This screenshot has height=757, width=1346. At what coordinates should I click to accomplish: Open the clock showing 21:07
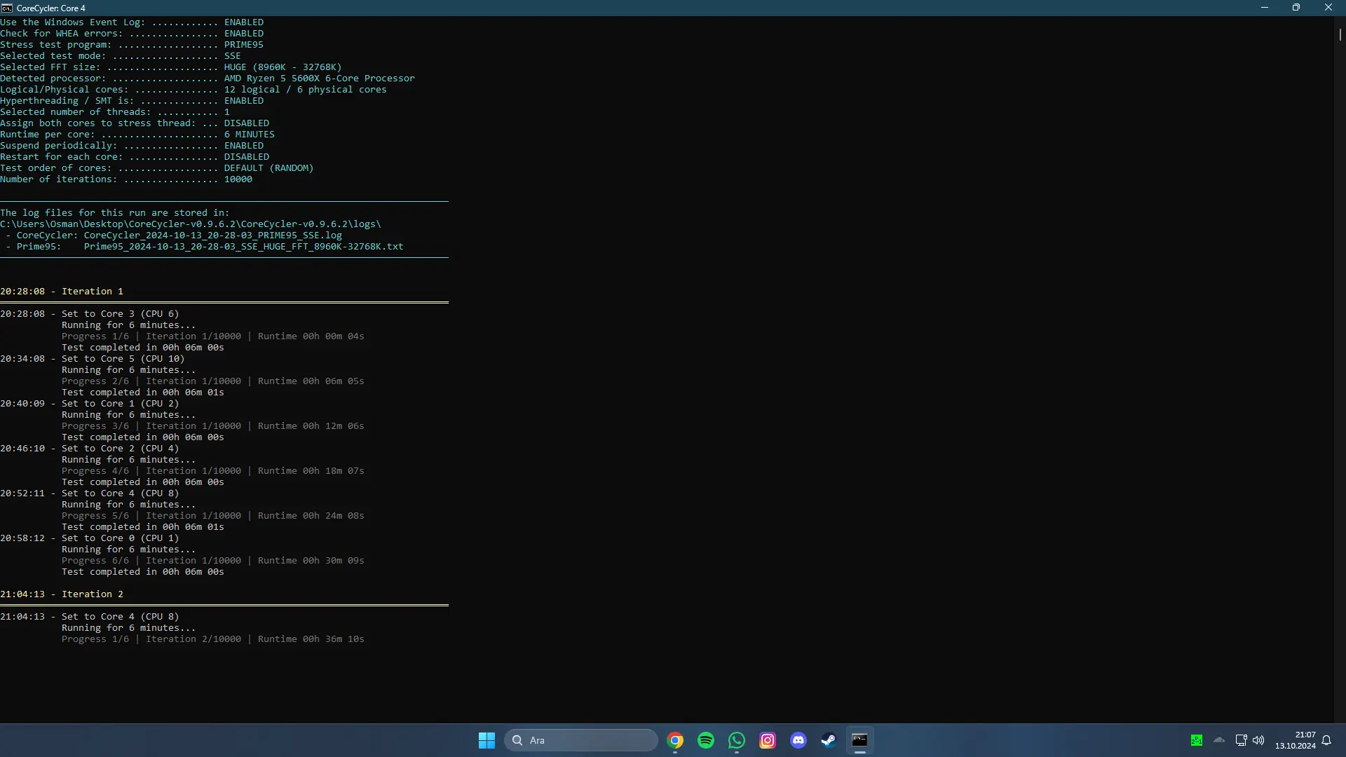pos(1296,740)
